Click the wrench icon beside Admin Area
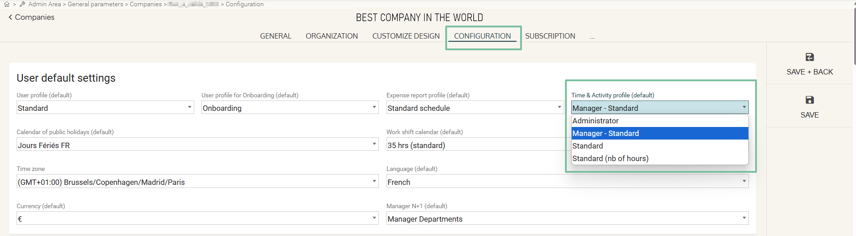 [22, 4]
